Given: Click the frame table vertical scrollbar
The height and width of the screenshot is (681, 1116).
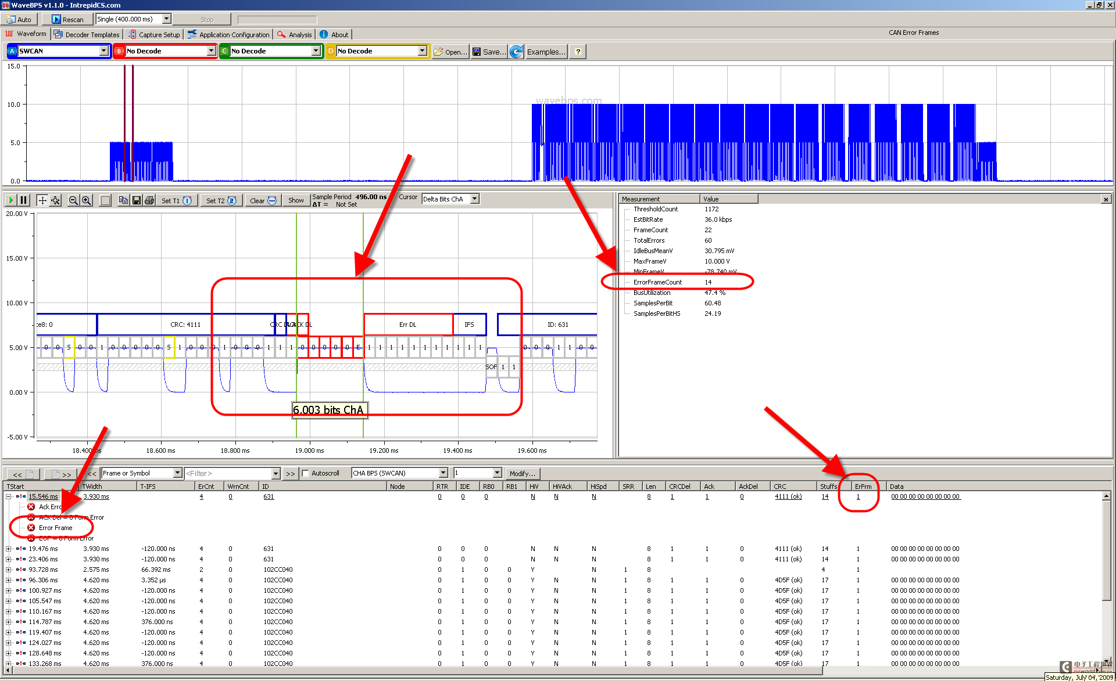Looking at the screenshot, I should point(1106,578).
